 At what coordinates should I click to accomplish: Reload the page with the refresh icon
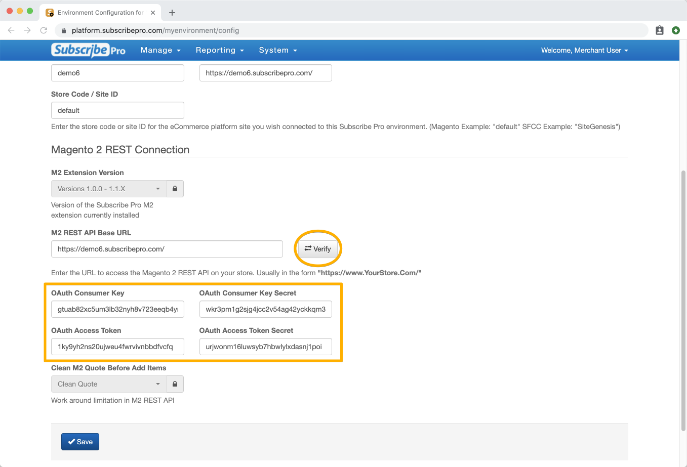(x=44, y=30)
